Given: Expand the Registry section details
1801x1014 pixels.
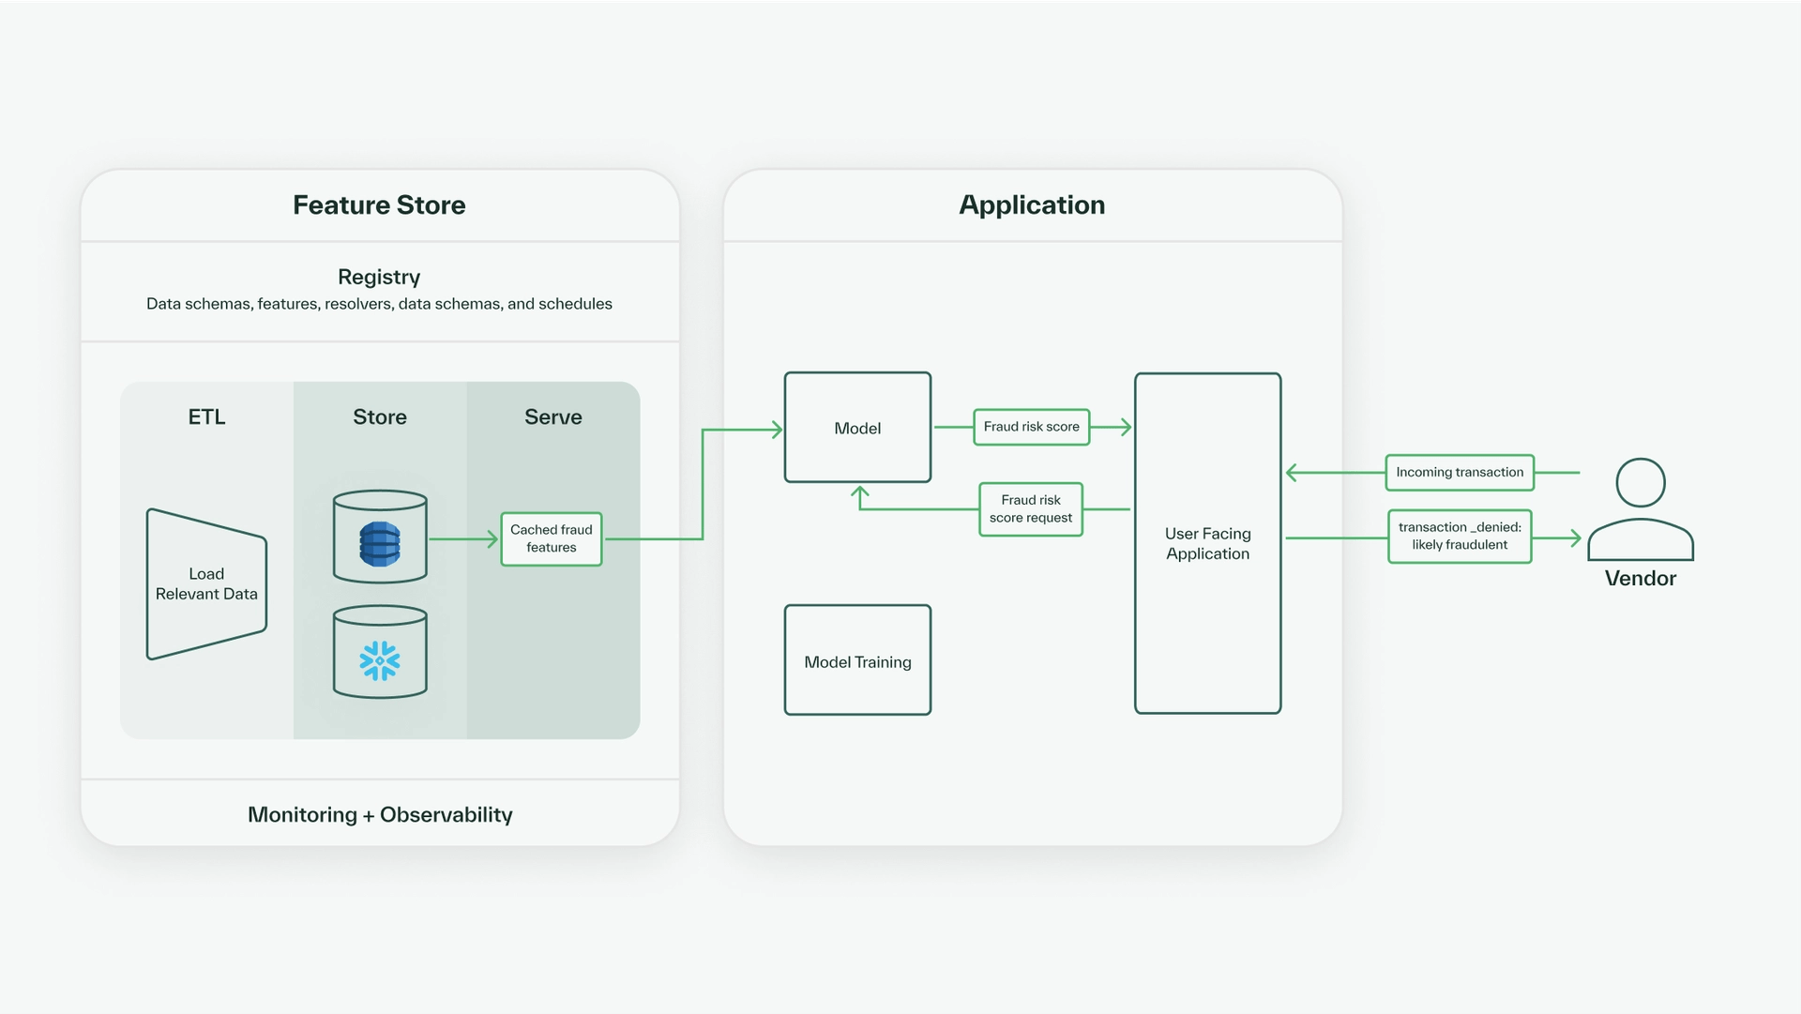Looking at the screenshot, I should [379, 277].
